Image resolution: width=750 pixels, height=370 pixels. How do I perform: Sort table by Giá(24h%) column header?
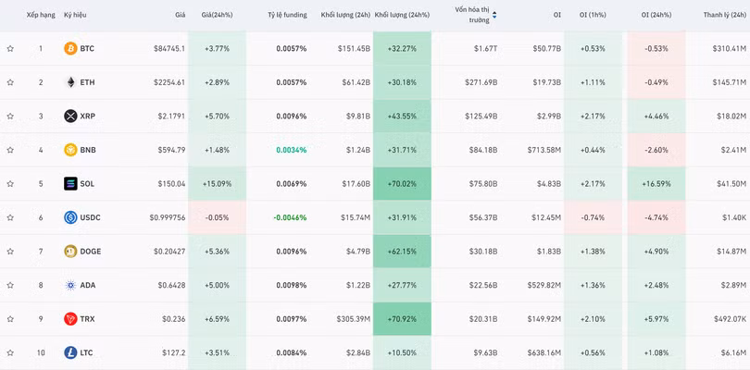[x=217, y=15]
